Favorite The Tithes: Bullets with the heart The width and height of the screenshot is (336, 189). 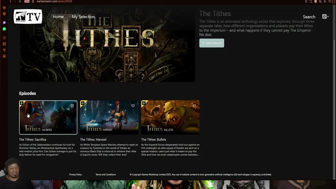[x=194, y=106]
